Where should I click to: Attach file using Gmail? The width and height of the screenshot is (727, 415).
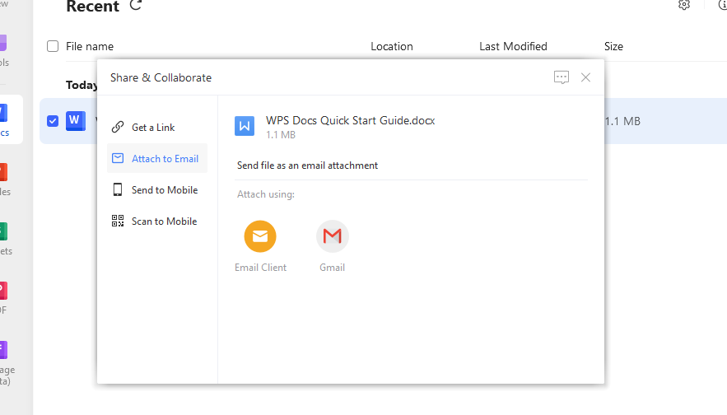click(x=332, y=246)
